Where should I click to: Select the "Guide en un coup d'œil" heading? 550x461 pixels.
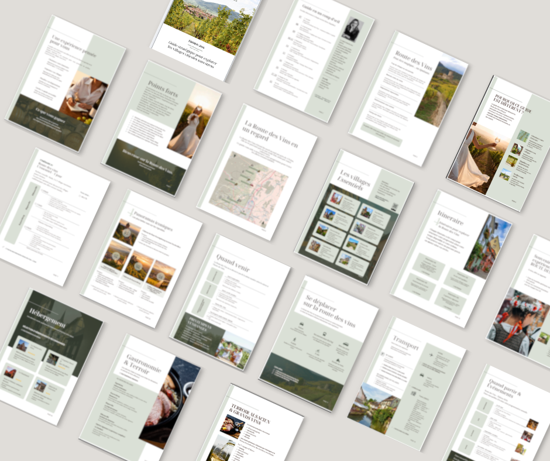[x=321, y=15]
